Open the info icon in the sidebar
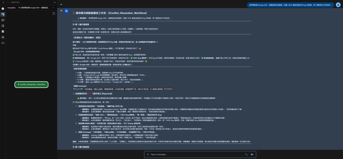This screenshot has width=343, height=159. pos(3,9)
